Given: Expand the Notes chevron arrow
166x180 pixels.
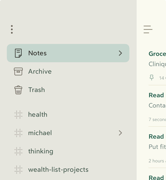Looking at the screenshot, I should [x=120, y=53].
